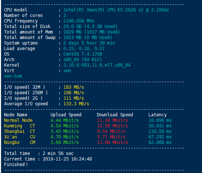Click the System uptime value
The image size is (202, 173).
pyautogui.click(x=89, y=43)
